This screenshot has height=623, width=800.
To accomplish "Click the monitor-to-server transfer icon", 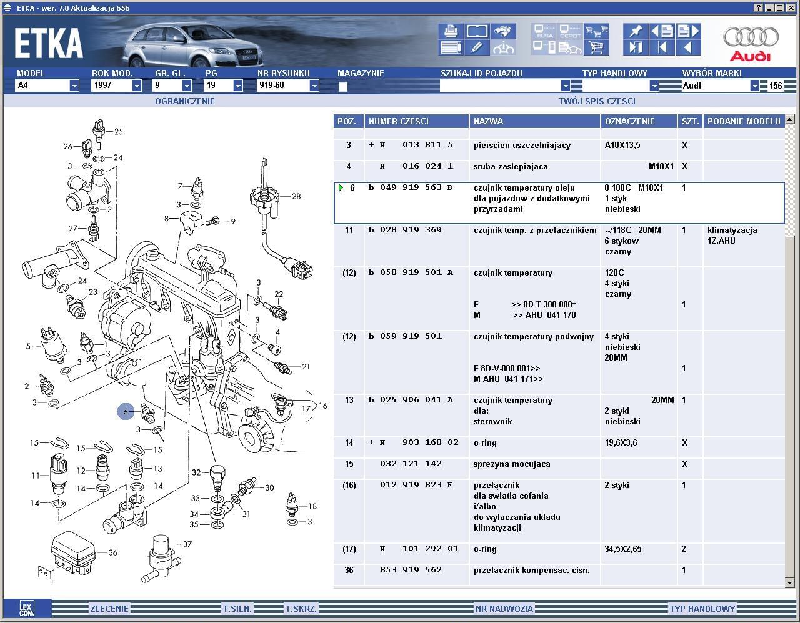I will (x=544, y=47).
